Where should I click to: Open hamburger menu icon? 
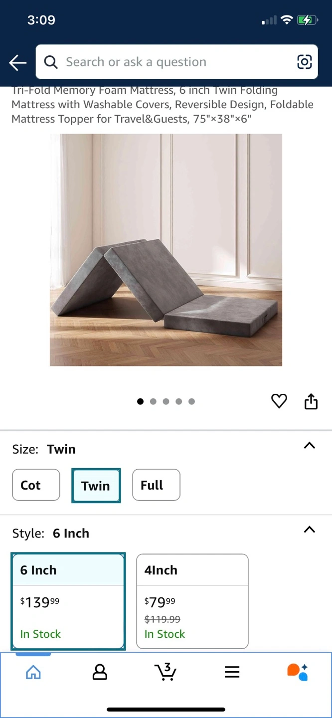[232, 672]
